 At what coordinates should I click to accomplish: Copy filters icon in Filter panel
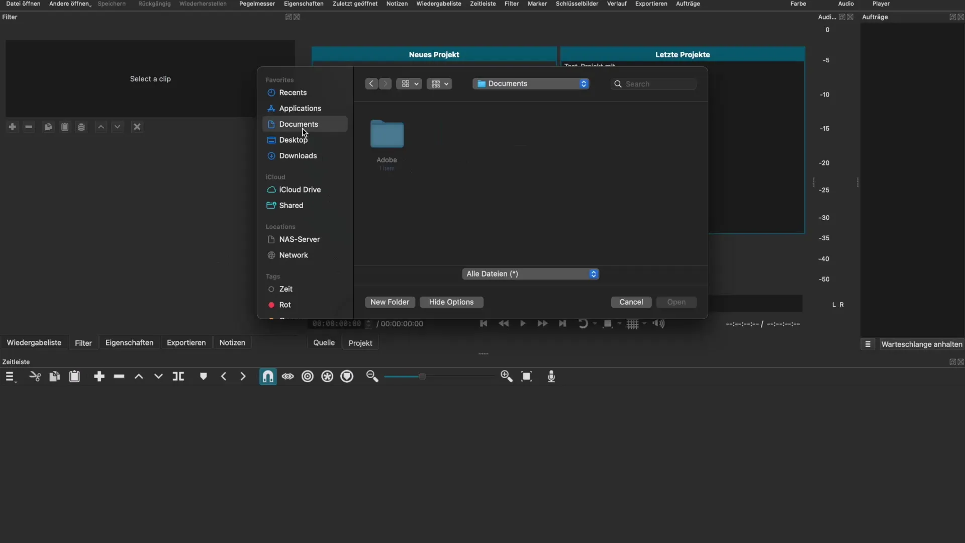pos(48,127)
